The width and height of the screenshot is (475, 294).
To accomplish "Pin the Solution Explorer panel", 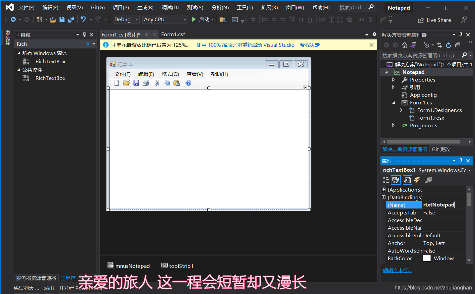I will (461, 35).
